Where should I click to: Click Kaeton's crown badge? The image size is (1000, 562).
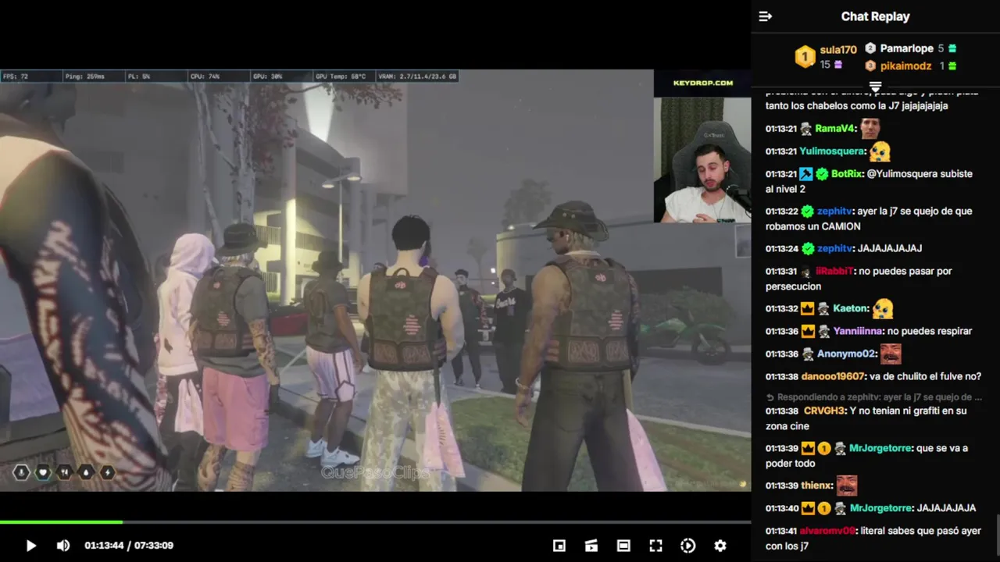806,309
